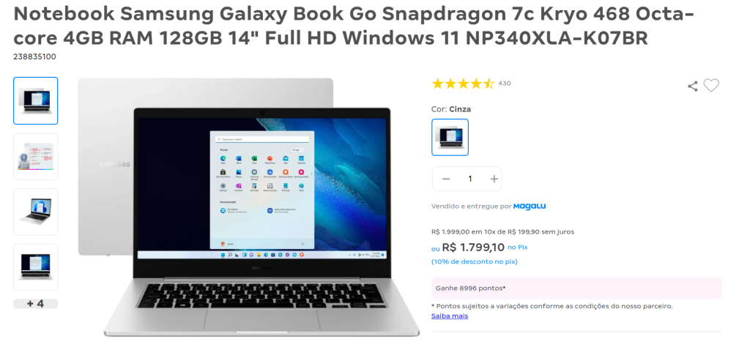
Task: Click the quantity input field
Action: (x=469, y=179)
